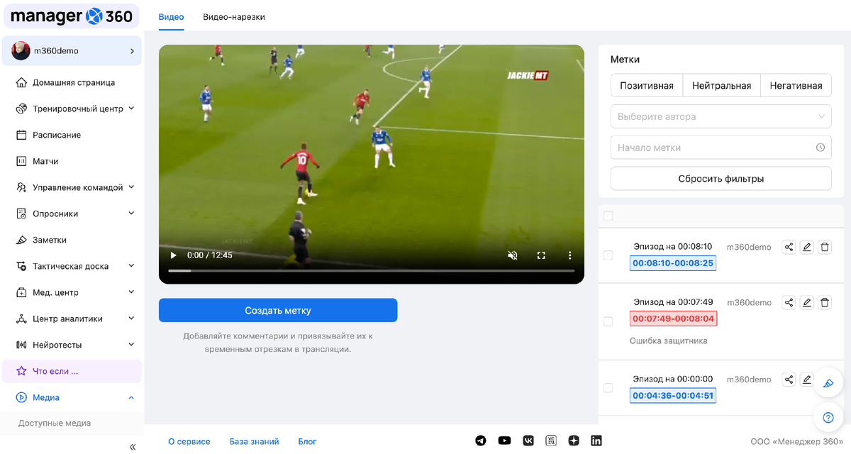Open the Telegram footer icon
The height and width of the screenshot is (454, 851).
[481, 441]
